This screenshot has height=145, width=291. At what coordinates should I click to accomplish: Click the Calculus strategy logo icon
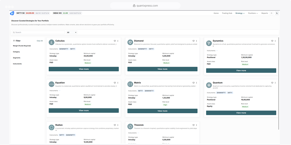51,42
